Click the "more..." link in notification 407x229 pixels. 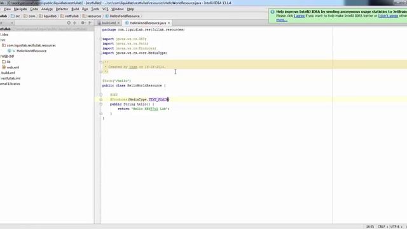pyautogui.click(x=282, y=20)
